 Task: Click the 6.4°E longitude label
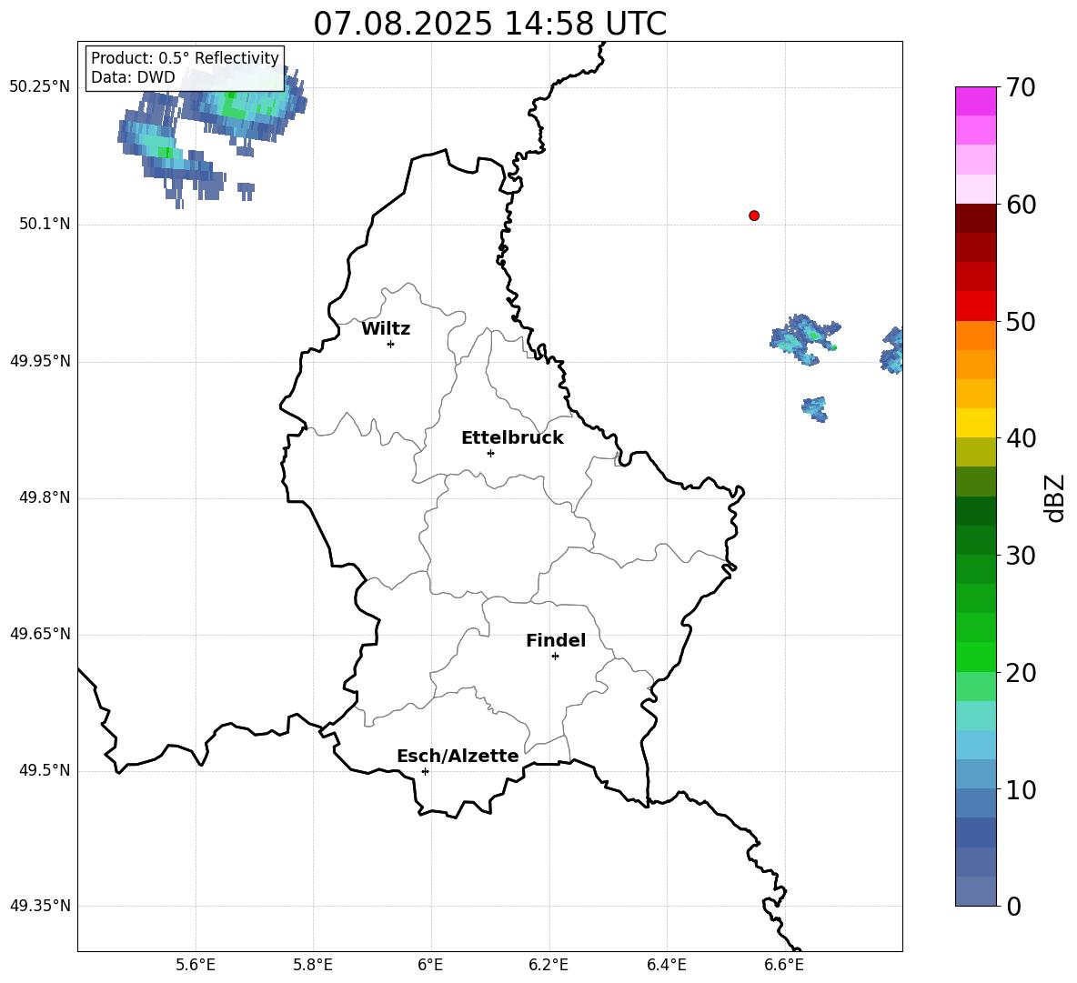(x=666, y=965)
